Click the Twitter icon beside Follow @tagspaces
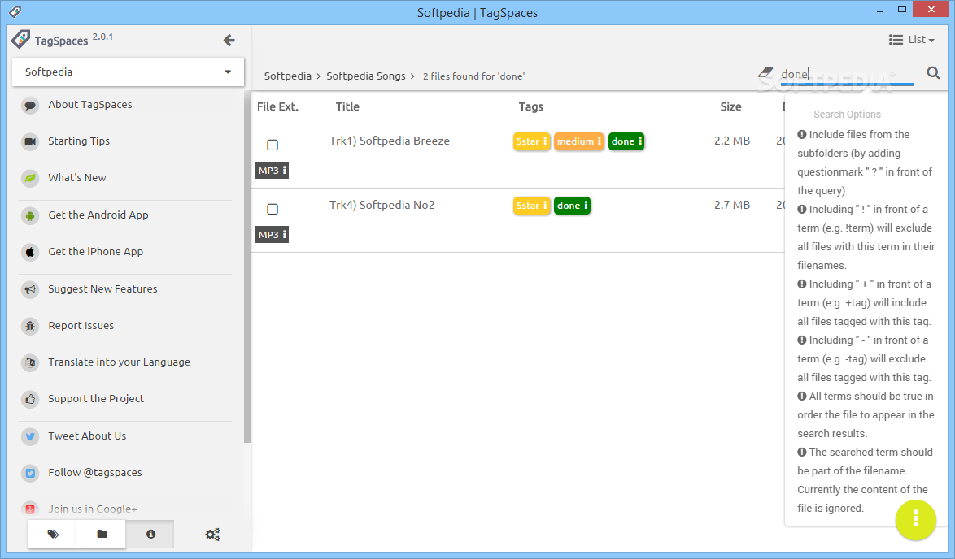The image size is (955, 559). 30,473
